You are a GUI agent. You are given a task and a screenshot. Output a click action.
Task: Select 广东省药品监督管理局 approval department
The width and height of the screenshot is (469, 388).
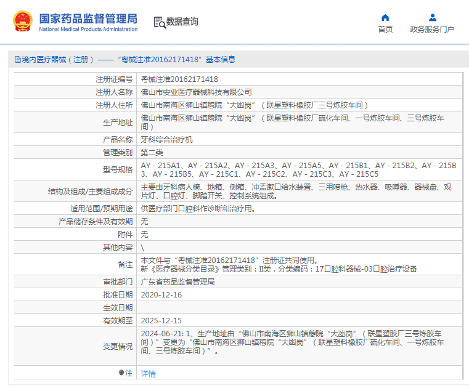click(x=177, y=282)
